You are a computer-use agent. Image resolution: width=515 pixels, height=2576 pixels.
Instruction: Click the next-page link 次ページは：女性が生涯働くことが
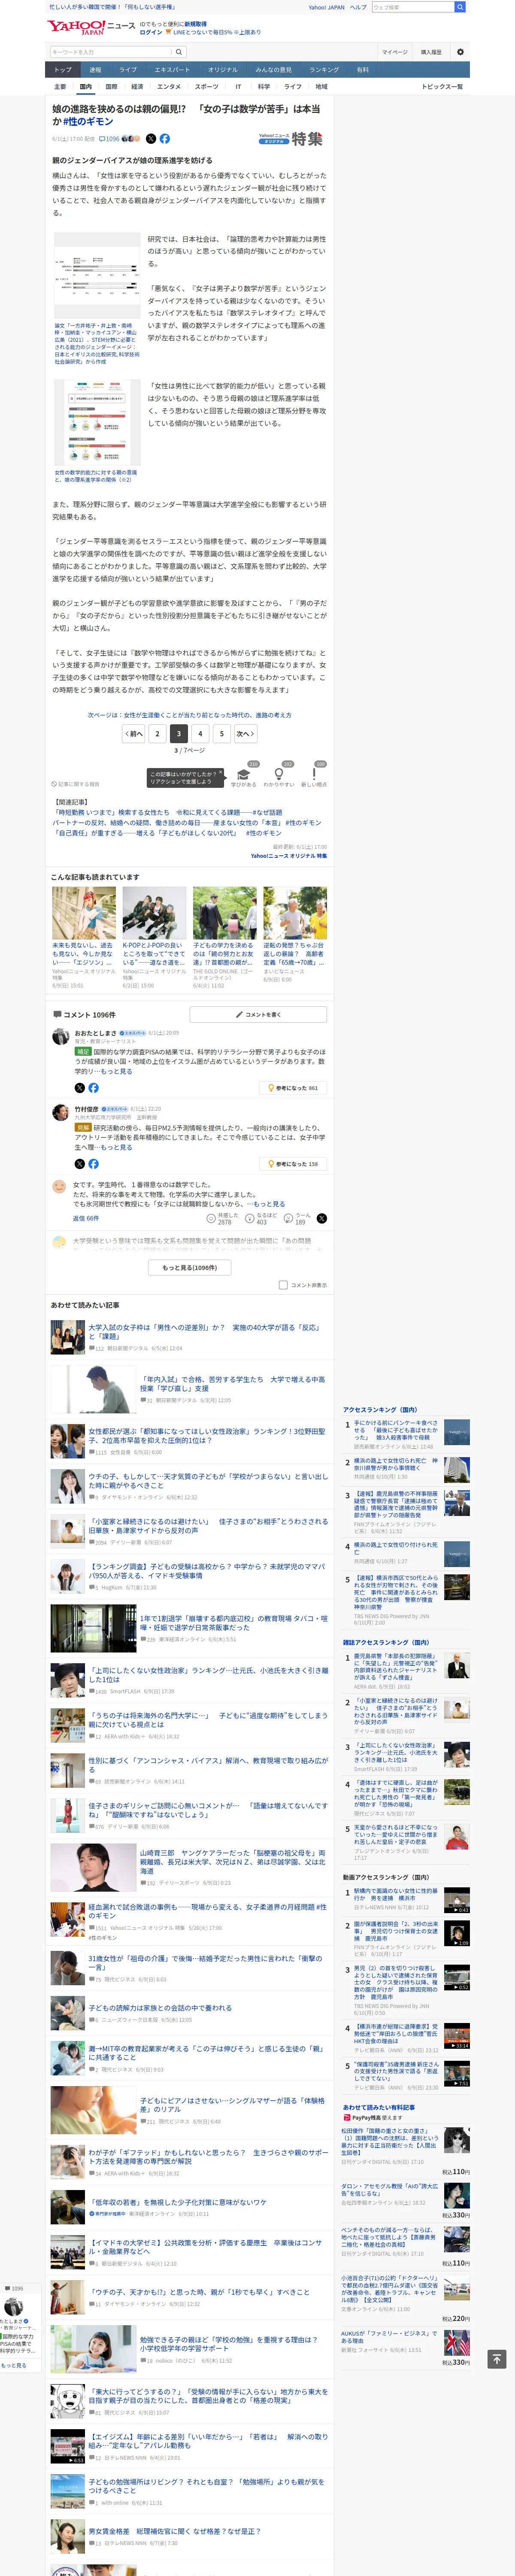point(190,715)
